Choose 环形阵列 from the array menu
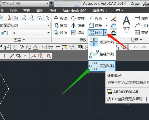Image resolution: width=149 pixels, height=120 pixels. click(x=102, y=66)
